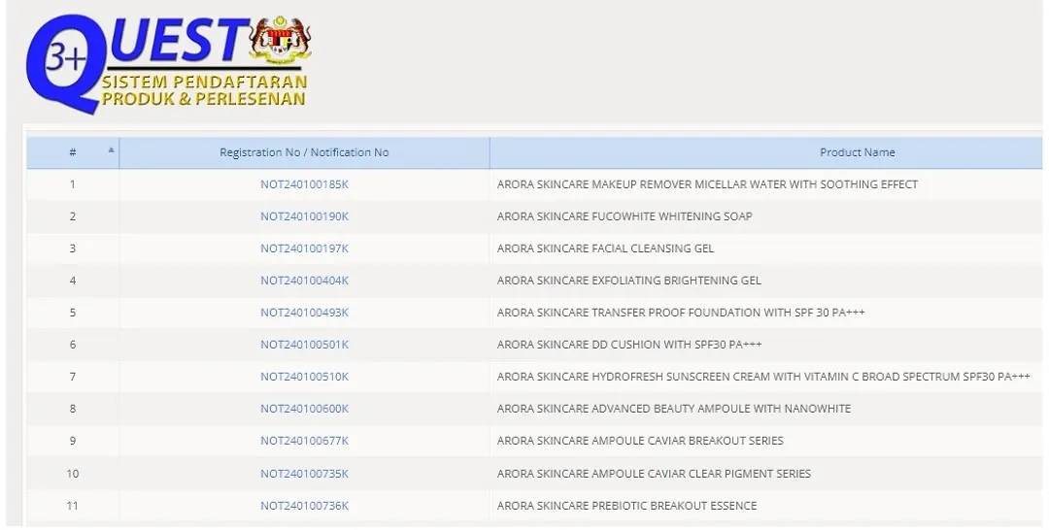1049x530 pixels.
Task: Toggle sort arrow in # column header
Action: click(111, 149)
